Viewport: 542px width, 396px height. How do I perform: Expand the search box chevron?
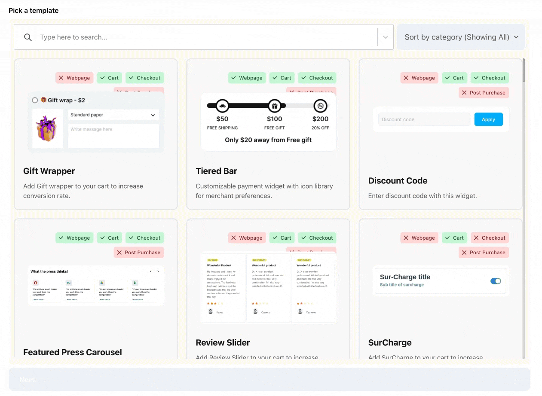386,37
